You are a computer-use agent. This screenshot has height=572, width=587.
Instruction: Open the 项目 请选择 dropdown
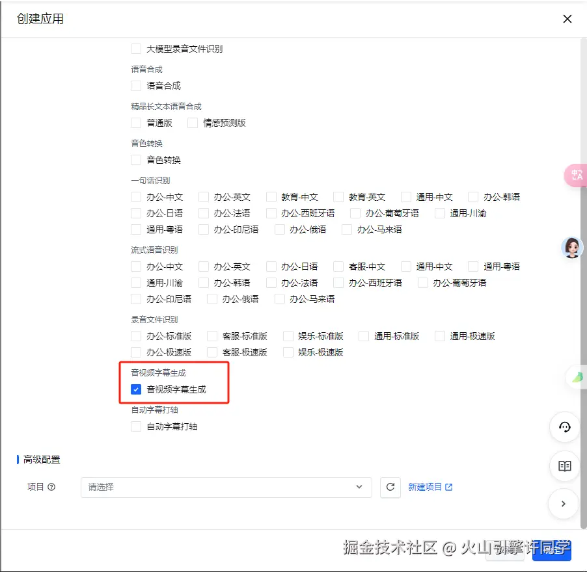(x=226, y=487)
